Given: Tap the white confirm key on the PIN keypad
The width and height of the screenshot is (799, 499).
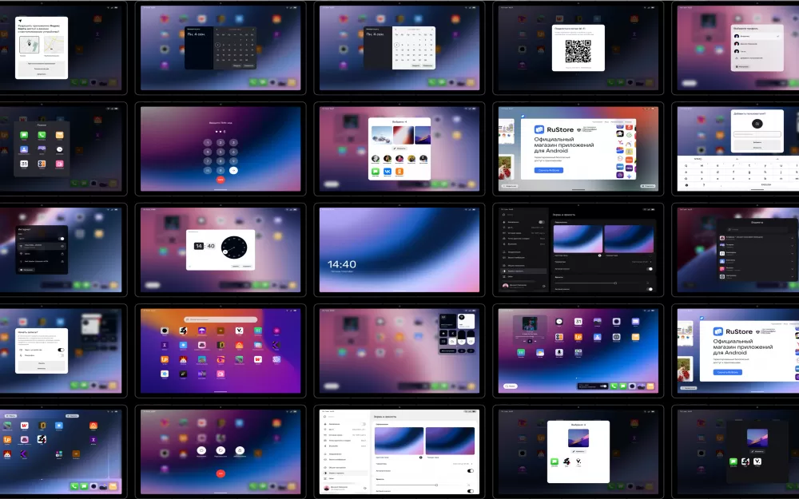Looking at the screenshot, I should pyautogui.click(x=233, y=171).
